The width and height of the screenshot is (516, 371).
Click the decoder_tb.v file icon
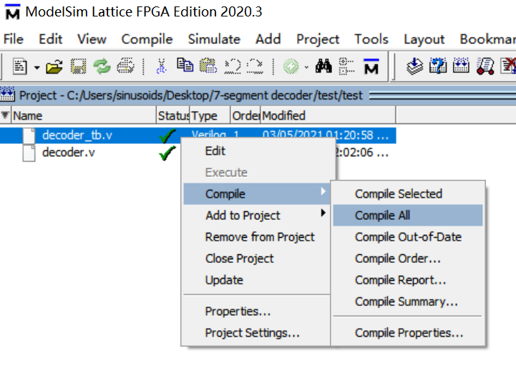pos(29,135)
